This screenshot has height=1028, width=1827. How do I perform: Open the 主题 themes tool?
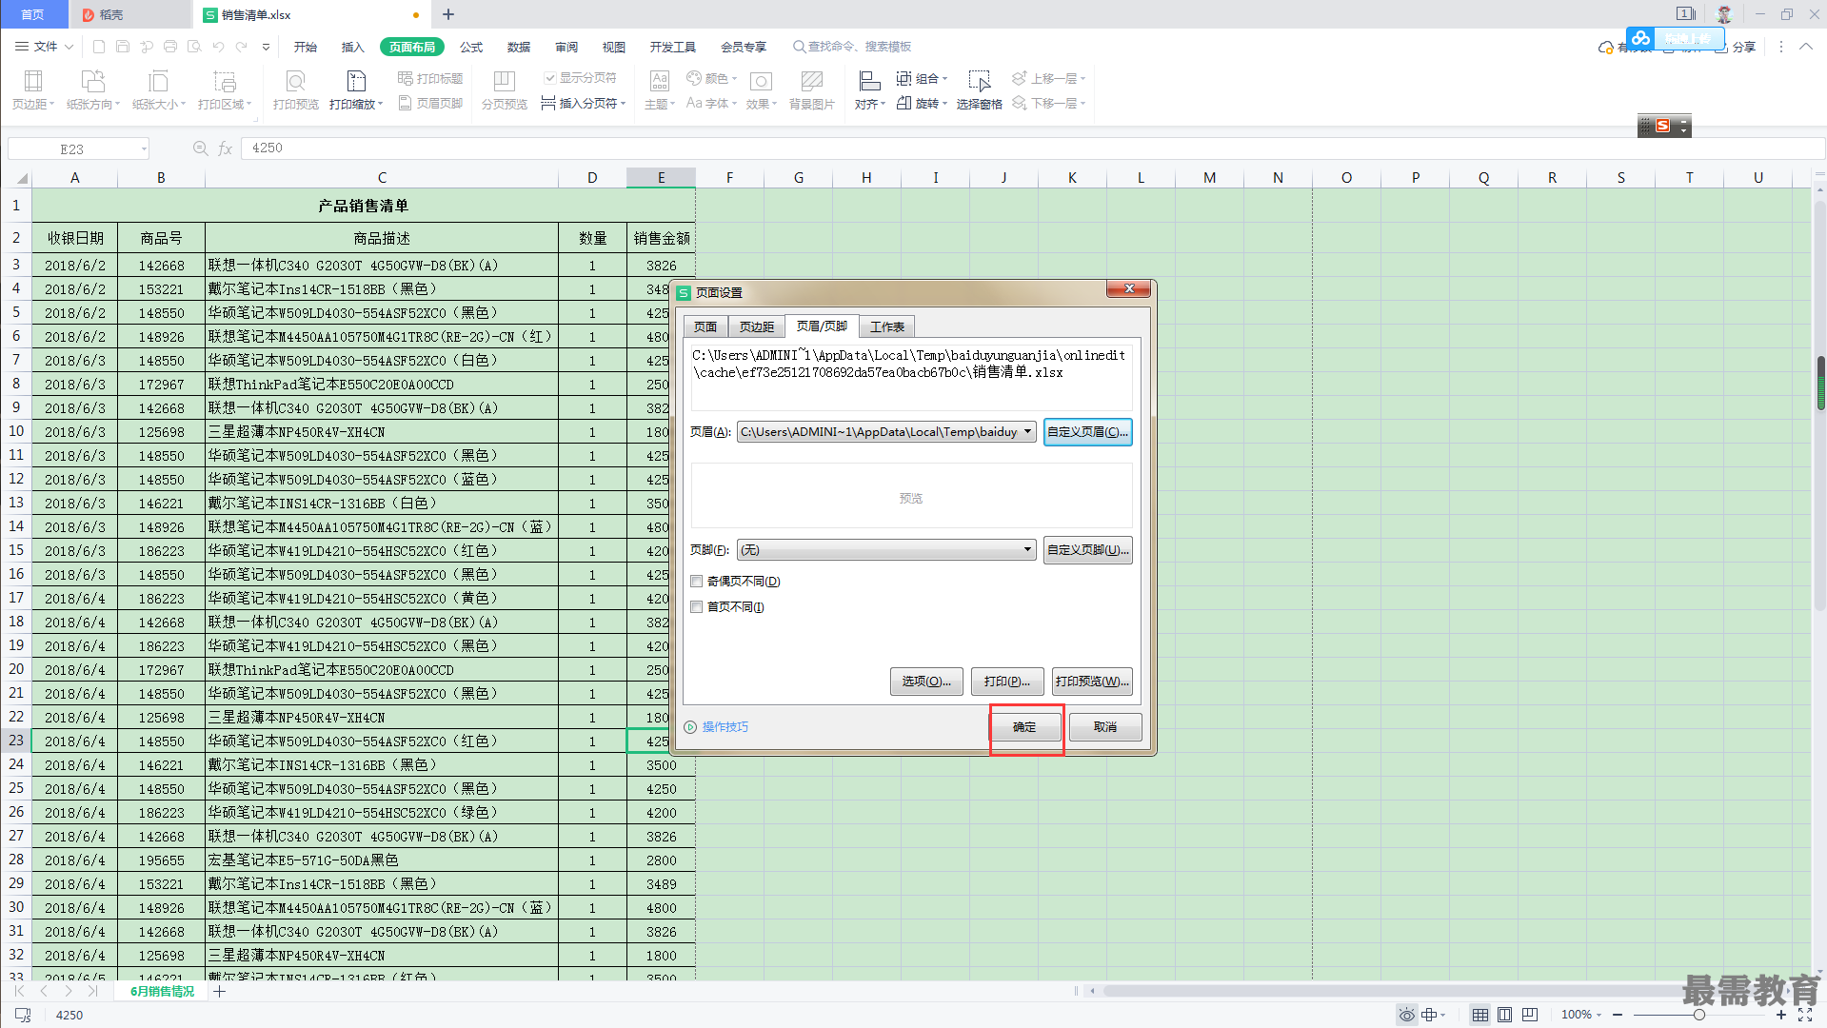[x=659, y=90]
